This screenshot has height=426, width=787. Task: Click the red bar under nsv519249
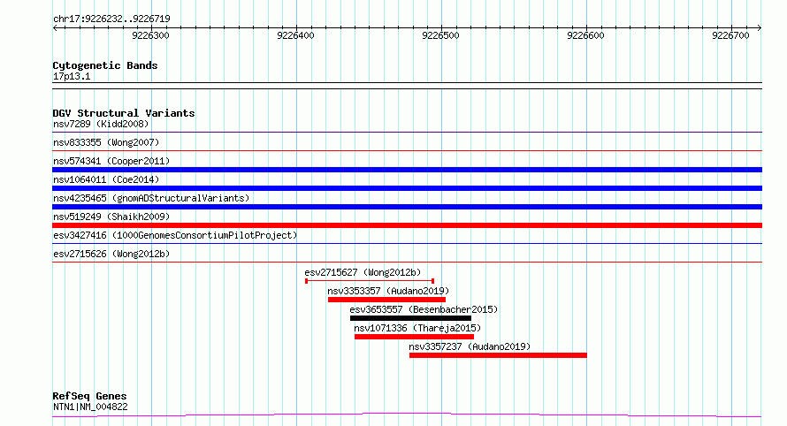click(x=407, y=225)
